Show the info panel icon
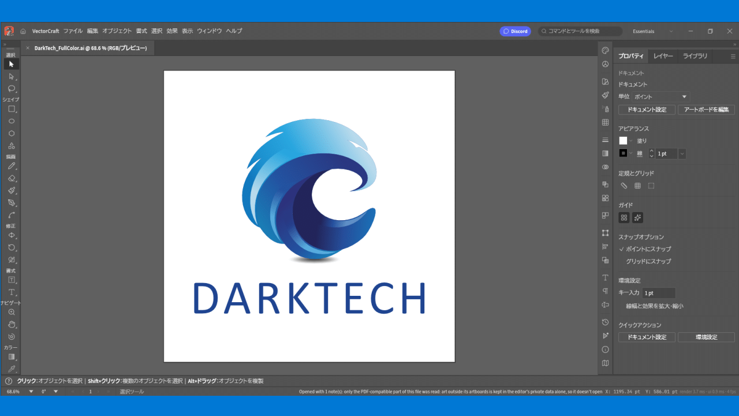This screenshot has height=416, width=739. pos(605,350)
